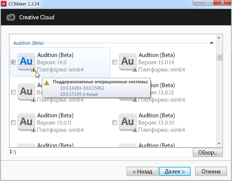232x181 pixels.
Task: Click the yellow warning icon on Audition 14.0
Action: coord(33,69)
